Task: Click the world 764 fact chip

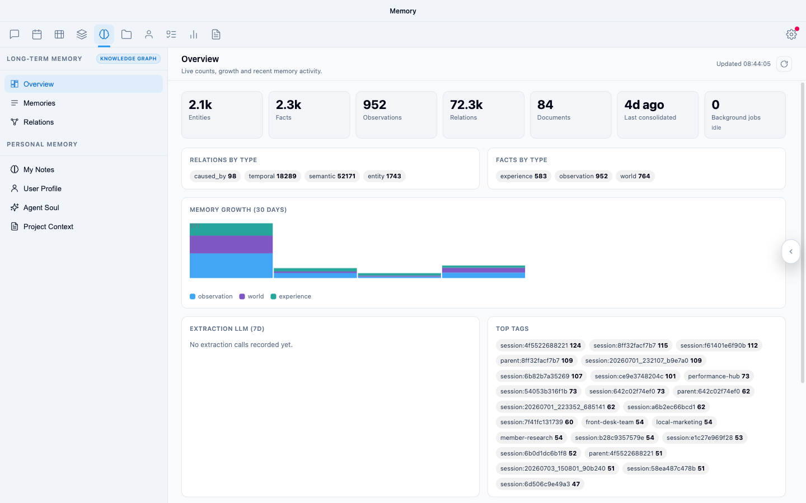Action: (x=635, y=176)
